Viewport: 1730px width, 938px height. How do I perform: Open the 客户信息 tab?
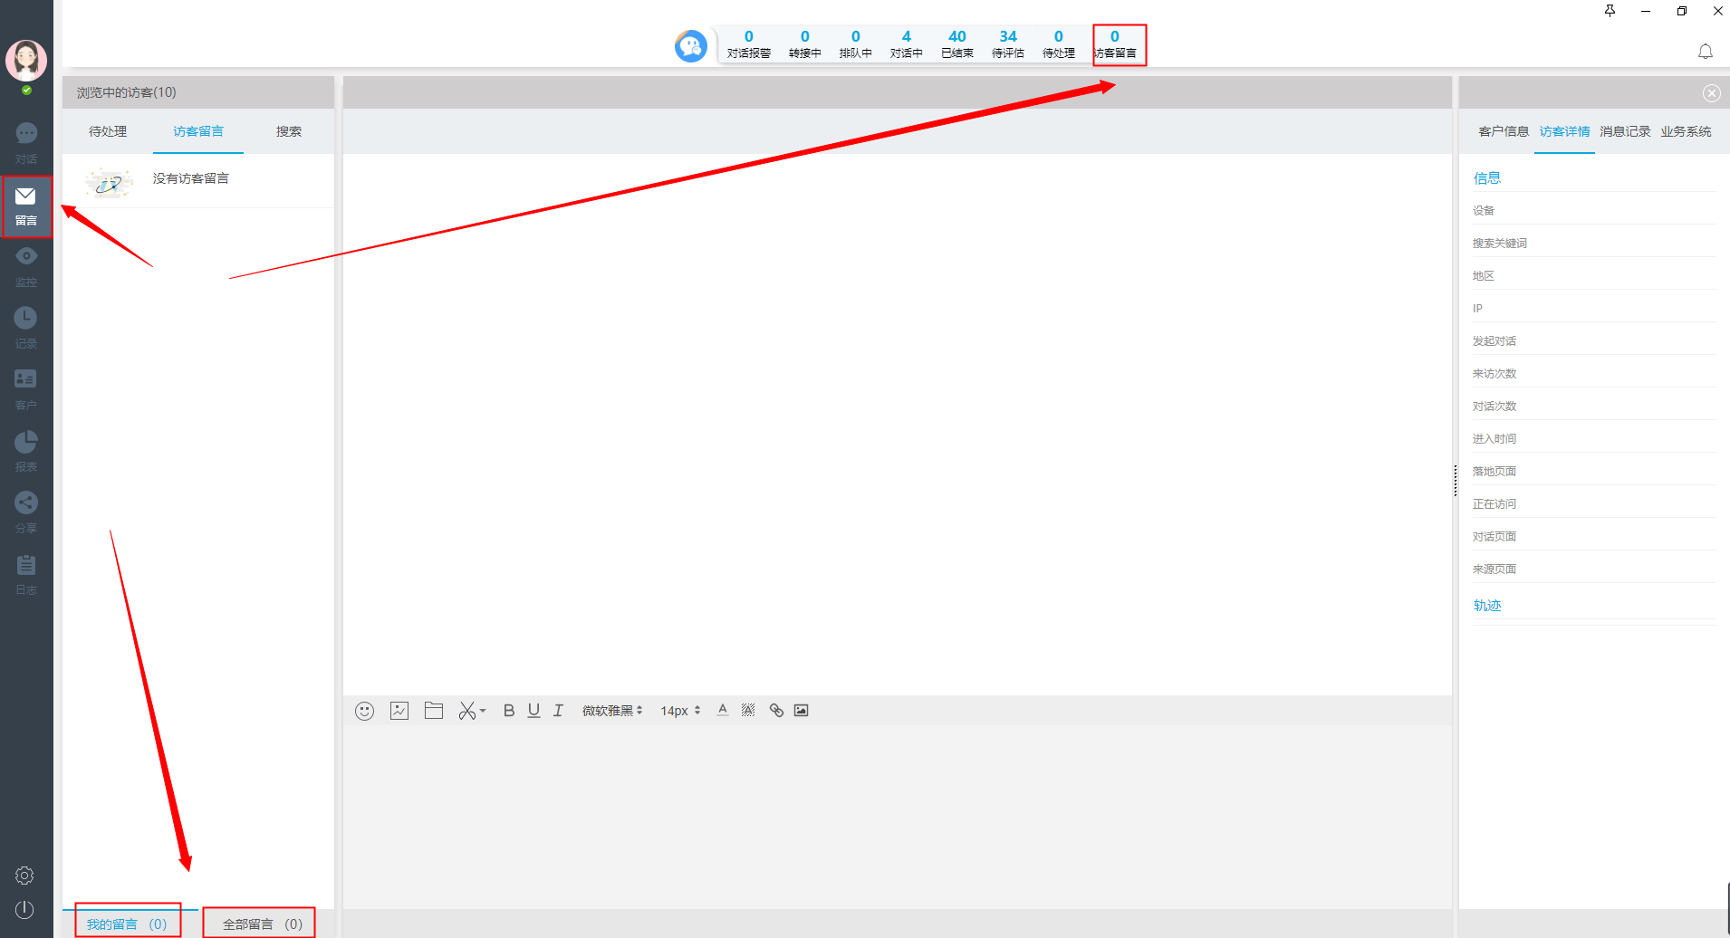(x=1504, y=131)
